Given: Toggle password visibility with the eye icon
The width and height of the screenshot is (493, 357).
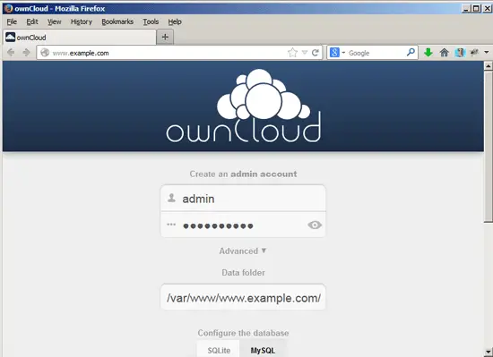Looking at the screenshot, I should [x=315, y=225].
